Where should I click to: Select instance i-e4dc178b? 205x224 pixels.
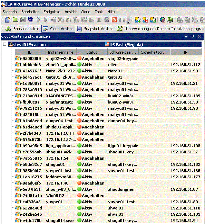[x=31, y=221]
